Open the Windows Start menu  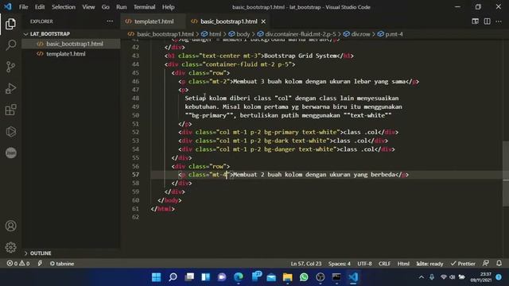[156, 277]
